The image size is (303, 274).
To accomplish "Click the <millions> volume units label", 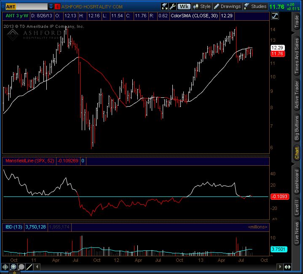I will click(257, 227).
